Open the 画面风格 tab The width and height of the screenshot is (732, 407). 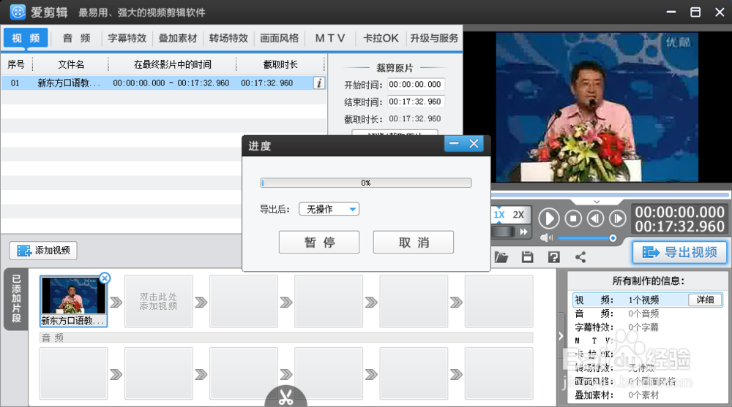[x=279, y=38]
